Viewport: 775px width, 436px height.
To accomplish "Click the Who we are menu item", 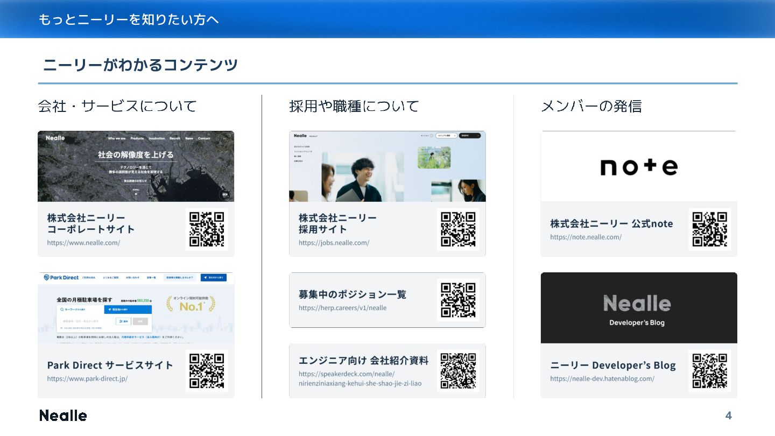I will 117,138.
